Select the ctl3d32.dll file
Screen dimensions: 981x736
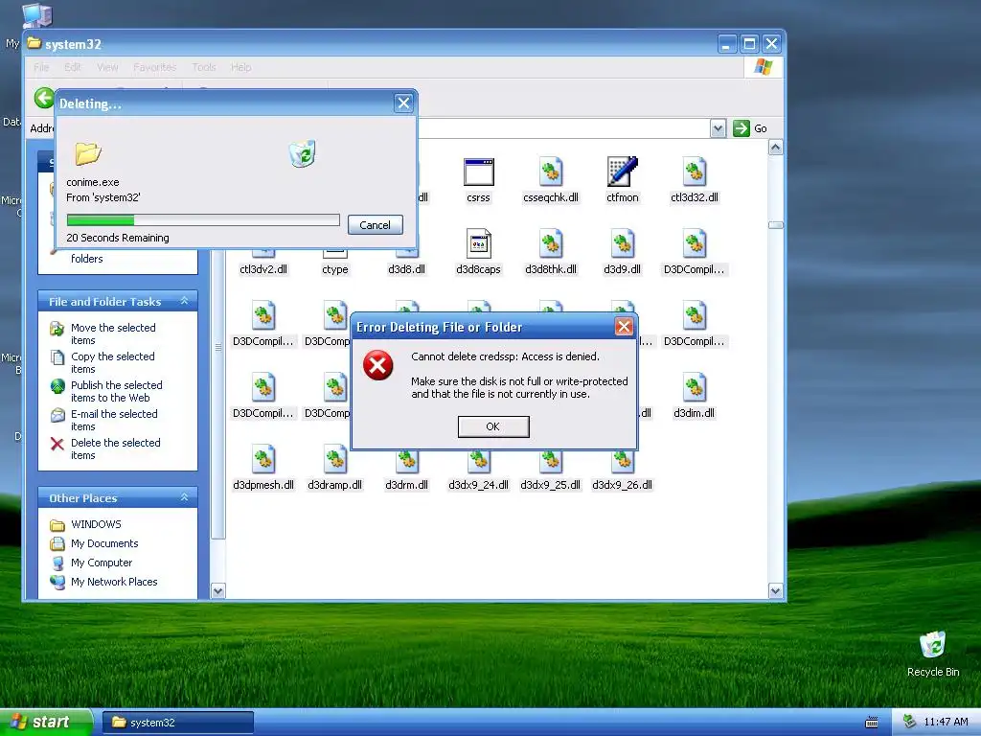click(x=694, y=180)
